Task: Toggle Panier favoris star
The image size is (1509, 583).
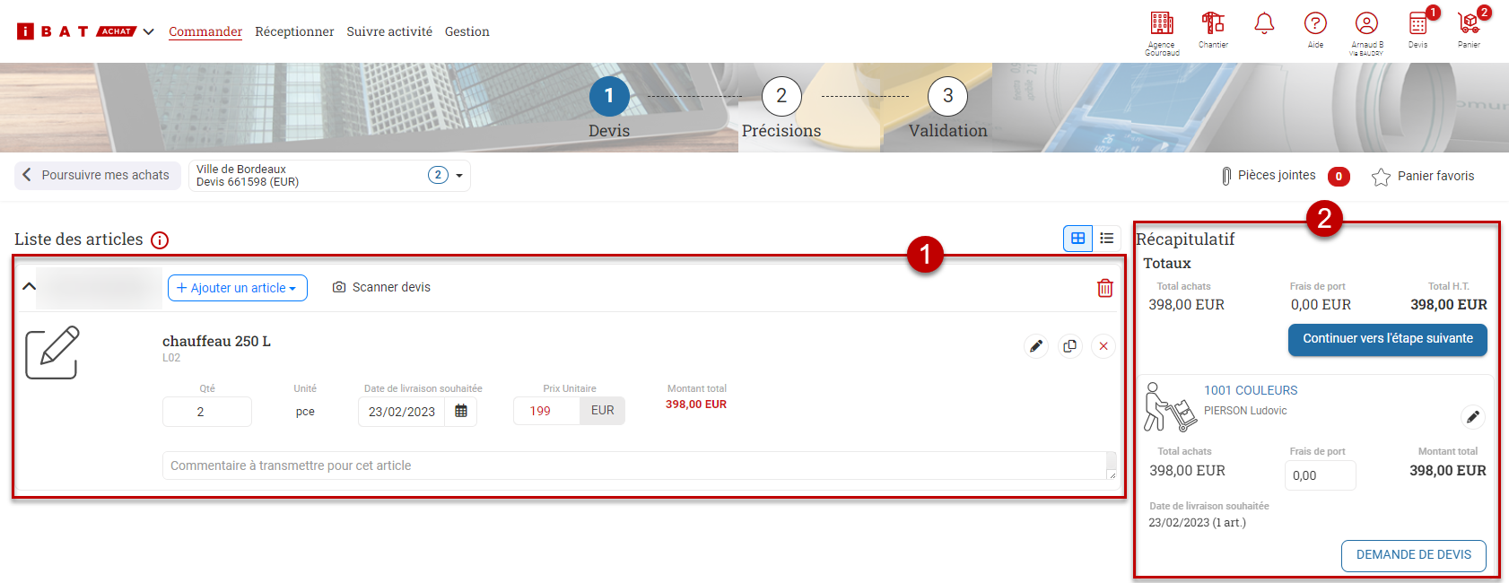Action: coord(1381,177)
